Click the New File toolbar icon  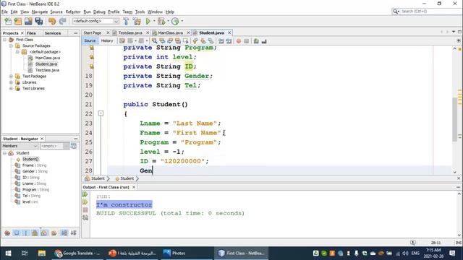pyautogui.click(x=8, y=21)
